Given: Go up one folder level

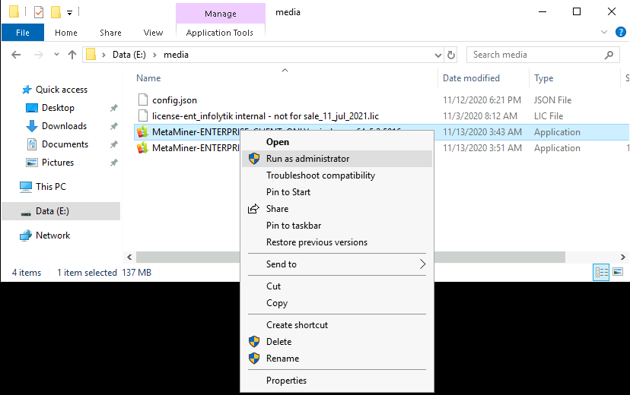Looking at the screenshot, I should (72, 55).
